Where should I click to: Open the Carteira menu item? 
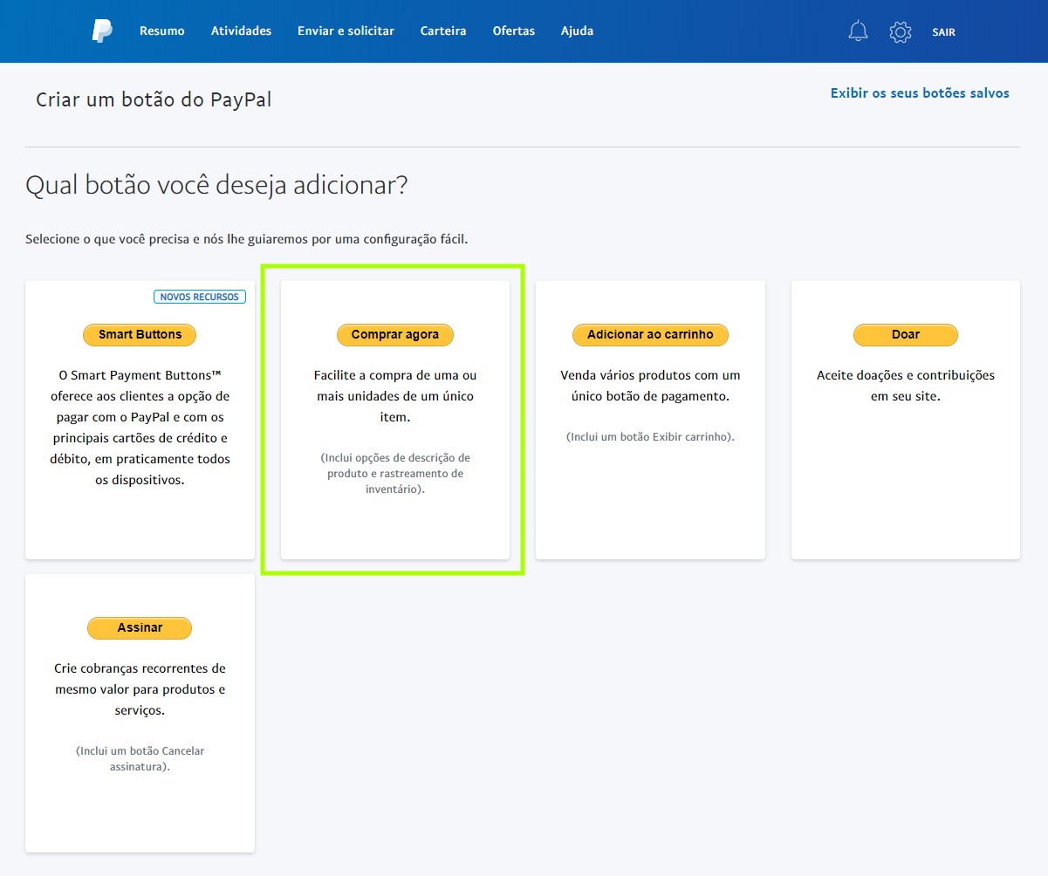pyautogui.click(x=443, y=31)
